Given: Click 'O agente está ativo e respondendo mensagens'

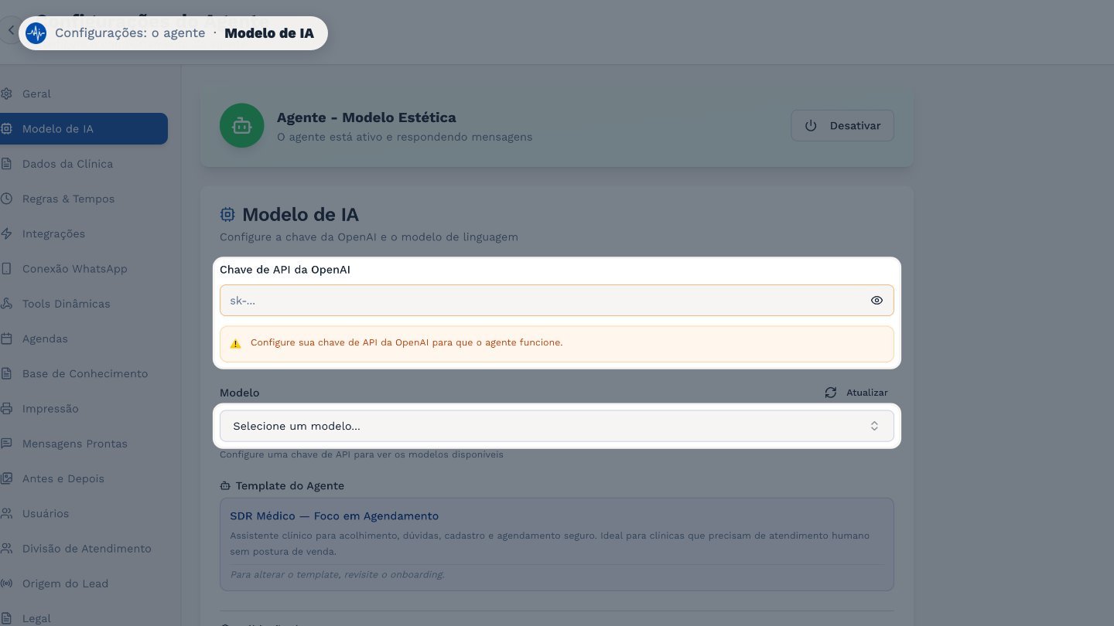Looking at the screenshot, I should click(405, 137).
